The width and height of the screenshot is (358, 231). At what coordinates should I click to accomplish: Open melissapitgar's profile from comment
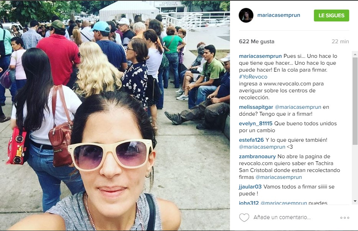(x=256, y=107)
